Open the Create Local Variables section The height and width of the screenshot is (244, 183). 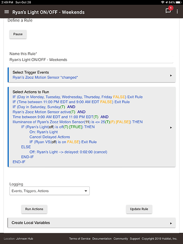[92, 223]
